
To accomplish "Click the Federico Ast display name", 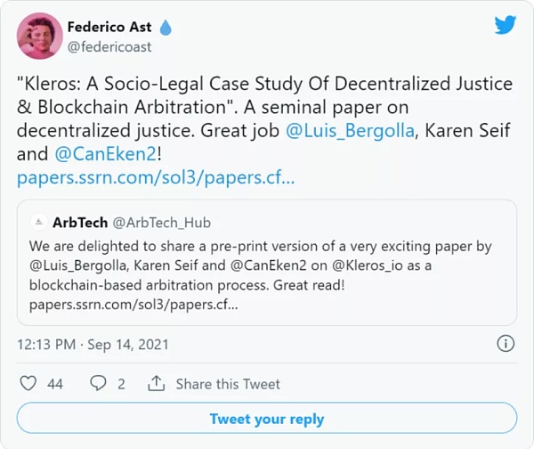I will [109, 27].
